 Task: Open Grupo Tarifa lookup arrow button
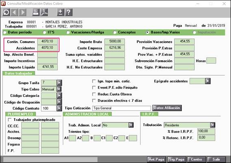[59, 83]
